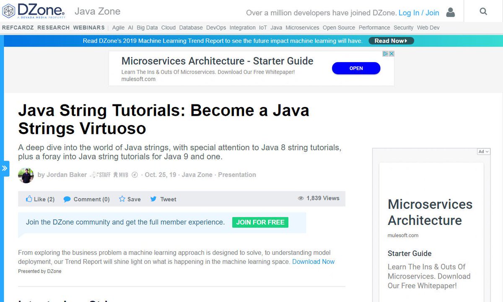503x302 pixels.
Task: Click the AdChoices icon on banner ad
Action: pos(385,54)
